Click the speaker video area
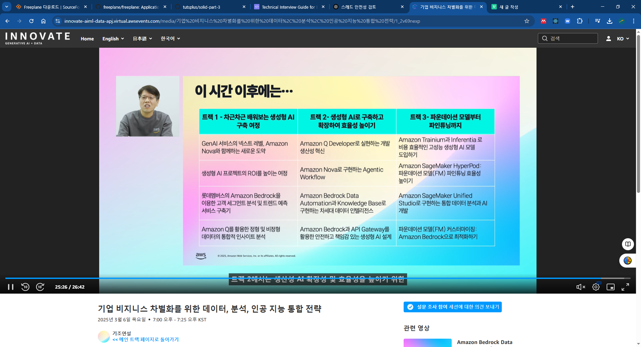This screenshot has height=347, width=641. point(148,106)
